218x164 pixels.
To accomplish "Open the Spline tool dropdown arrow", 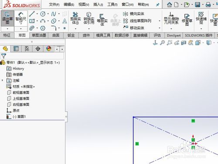I will [59, 14].
